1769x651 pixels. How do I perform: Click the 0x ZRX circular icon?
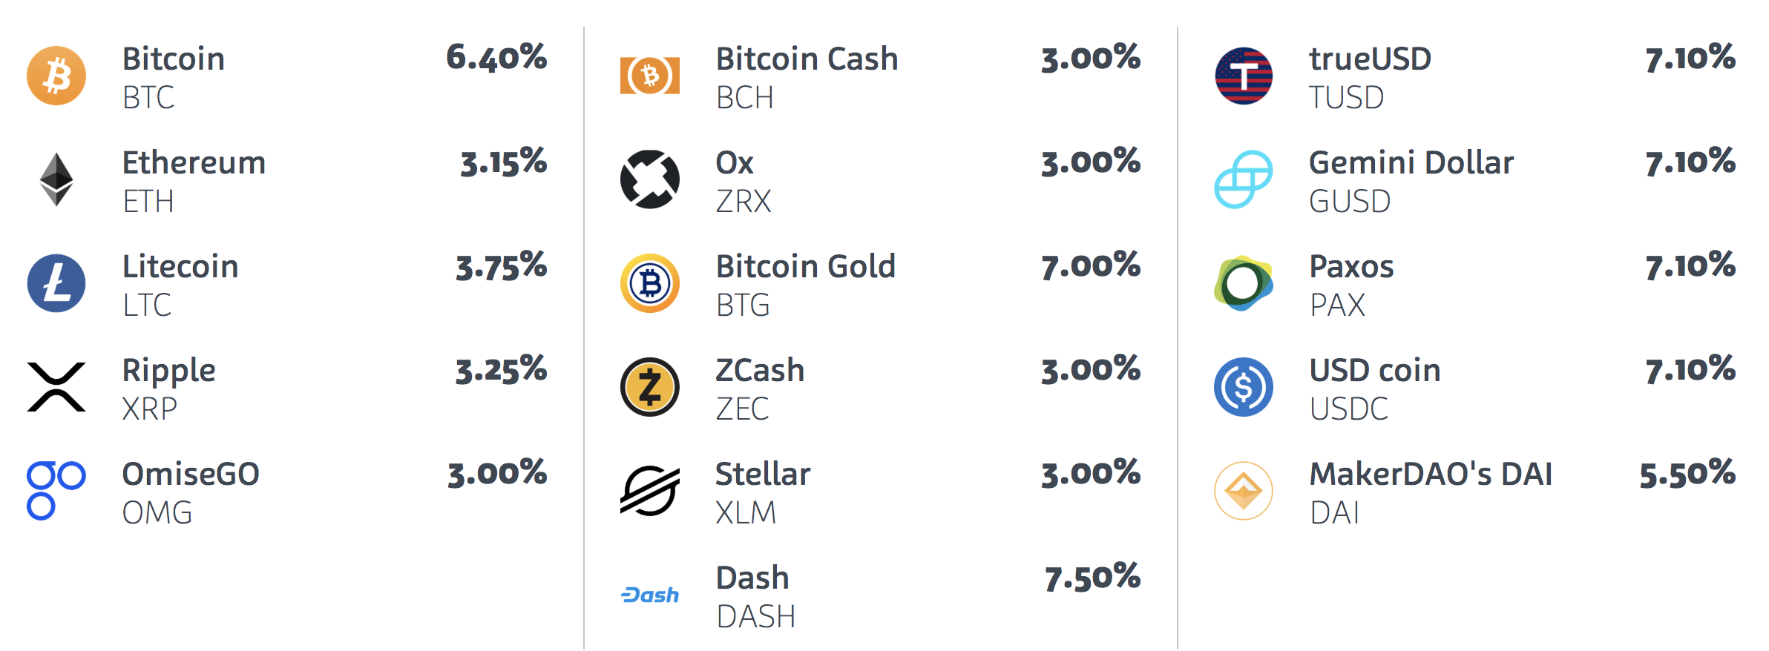(650, 179)
